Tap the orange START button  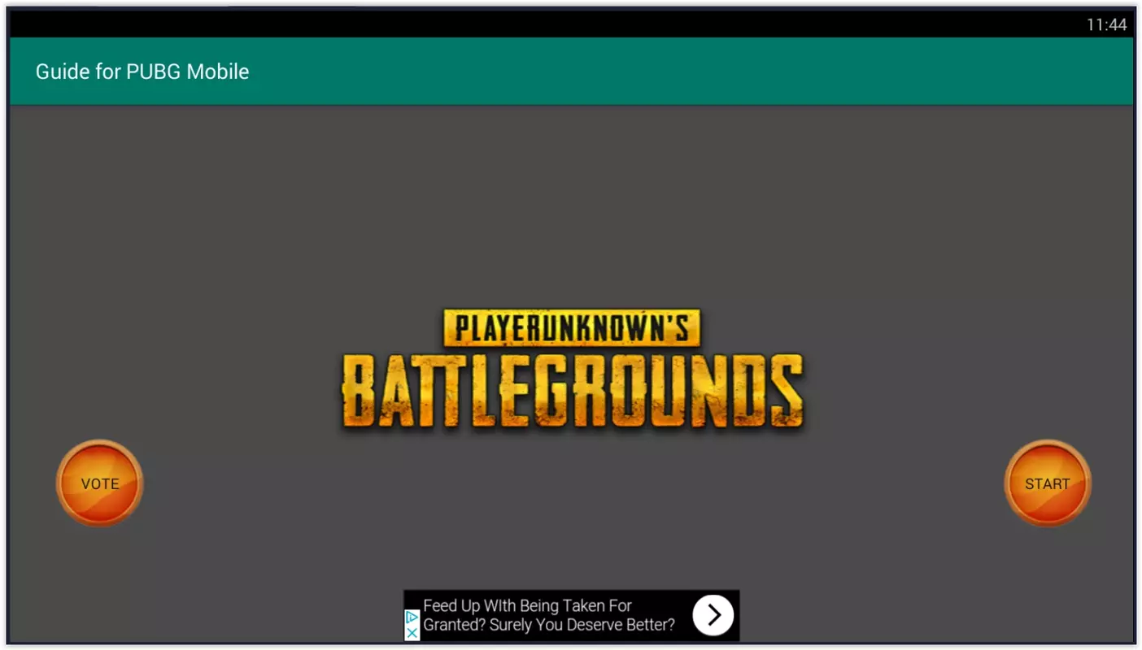[x=1048, y=483]
